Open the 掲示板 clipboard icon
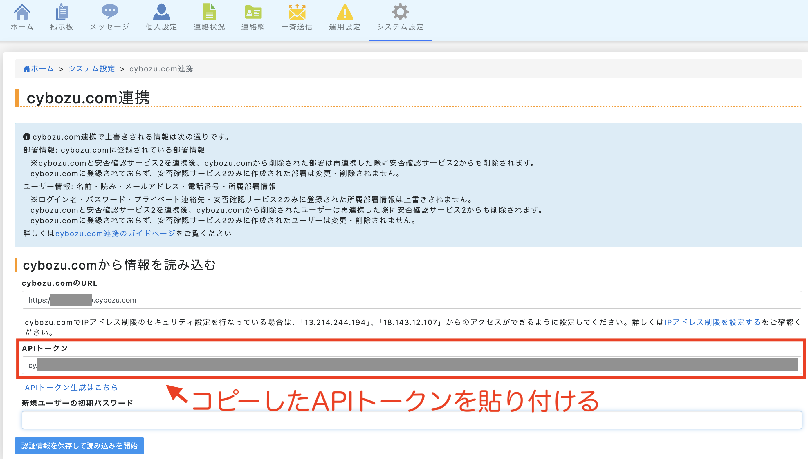Viewport: 808px width, 459px height. pyautogui.click(x=62, y=12)
